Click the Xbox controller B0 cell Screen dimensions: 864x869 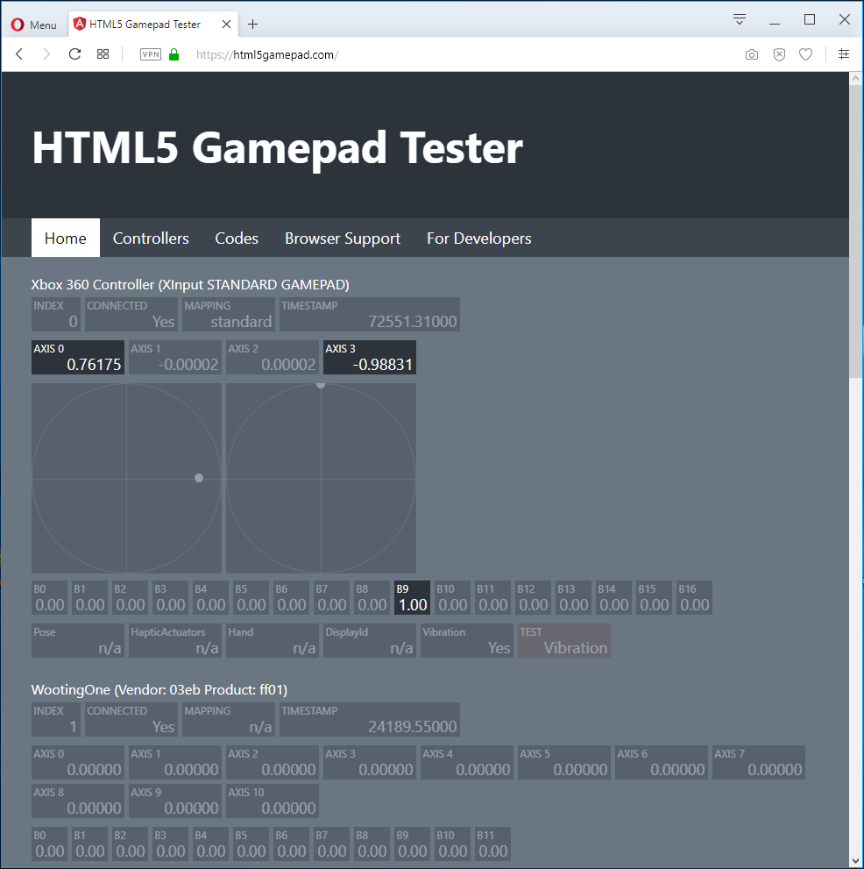point(49,597)
